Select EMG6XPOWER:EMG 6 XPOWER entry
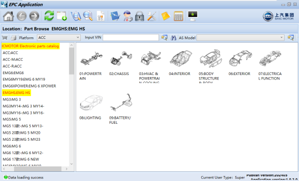299x181 pixels. coord(29,86)
